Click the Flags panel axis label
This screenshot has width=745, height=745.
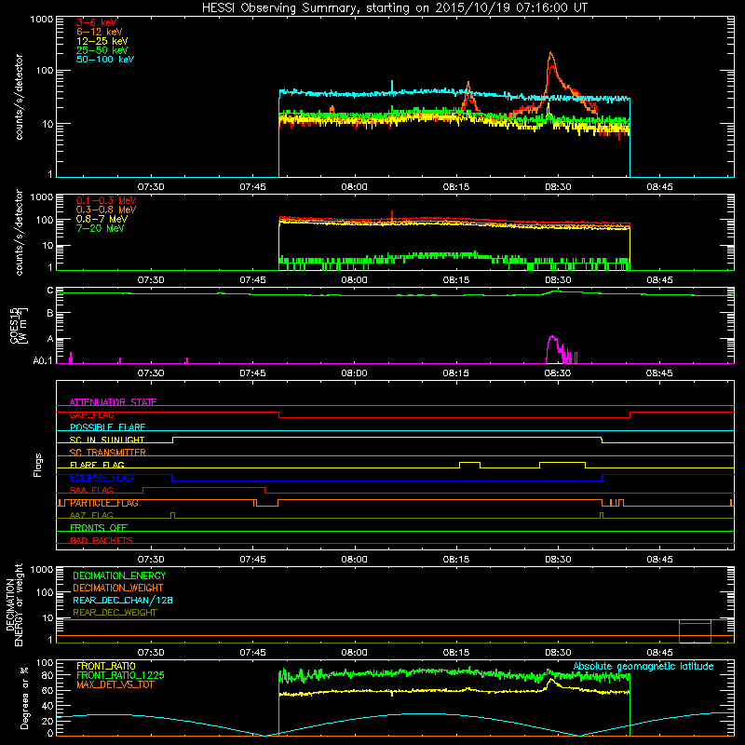38,465
